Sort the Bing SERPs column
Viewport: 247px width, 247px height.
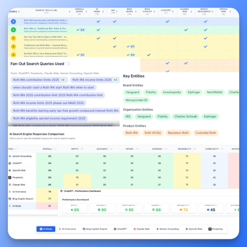pyautogui.click(x=136, y=12)
